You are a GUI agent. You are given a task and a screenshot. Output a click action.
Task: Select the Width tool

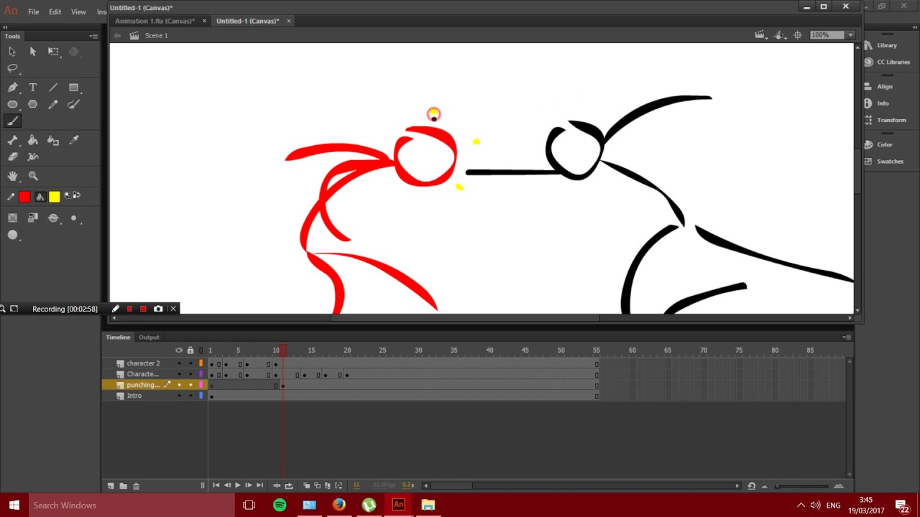32,157
